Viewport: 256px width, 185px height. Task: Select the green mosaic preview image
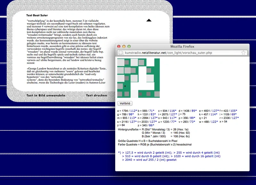(139, 78)
